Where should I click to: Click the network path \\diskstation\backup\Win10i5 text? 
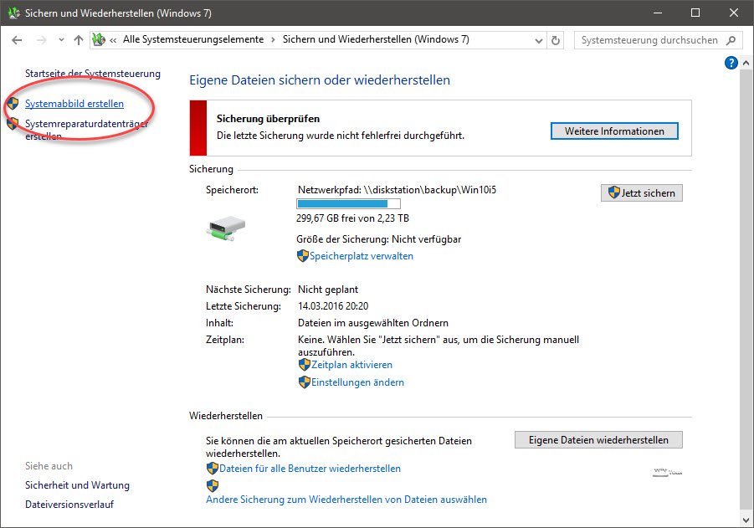[x=429, y=190]
